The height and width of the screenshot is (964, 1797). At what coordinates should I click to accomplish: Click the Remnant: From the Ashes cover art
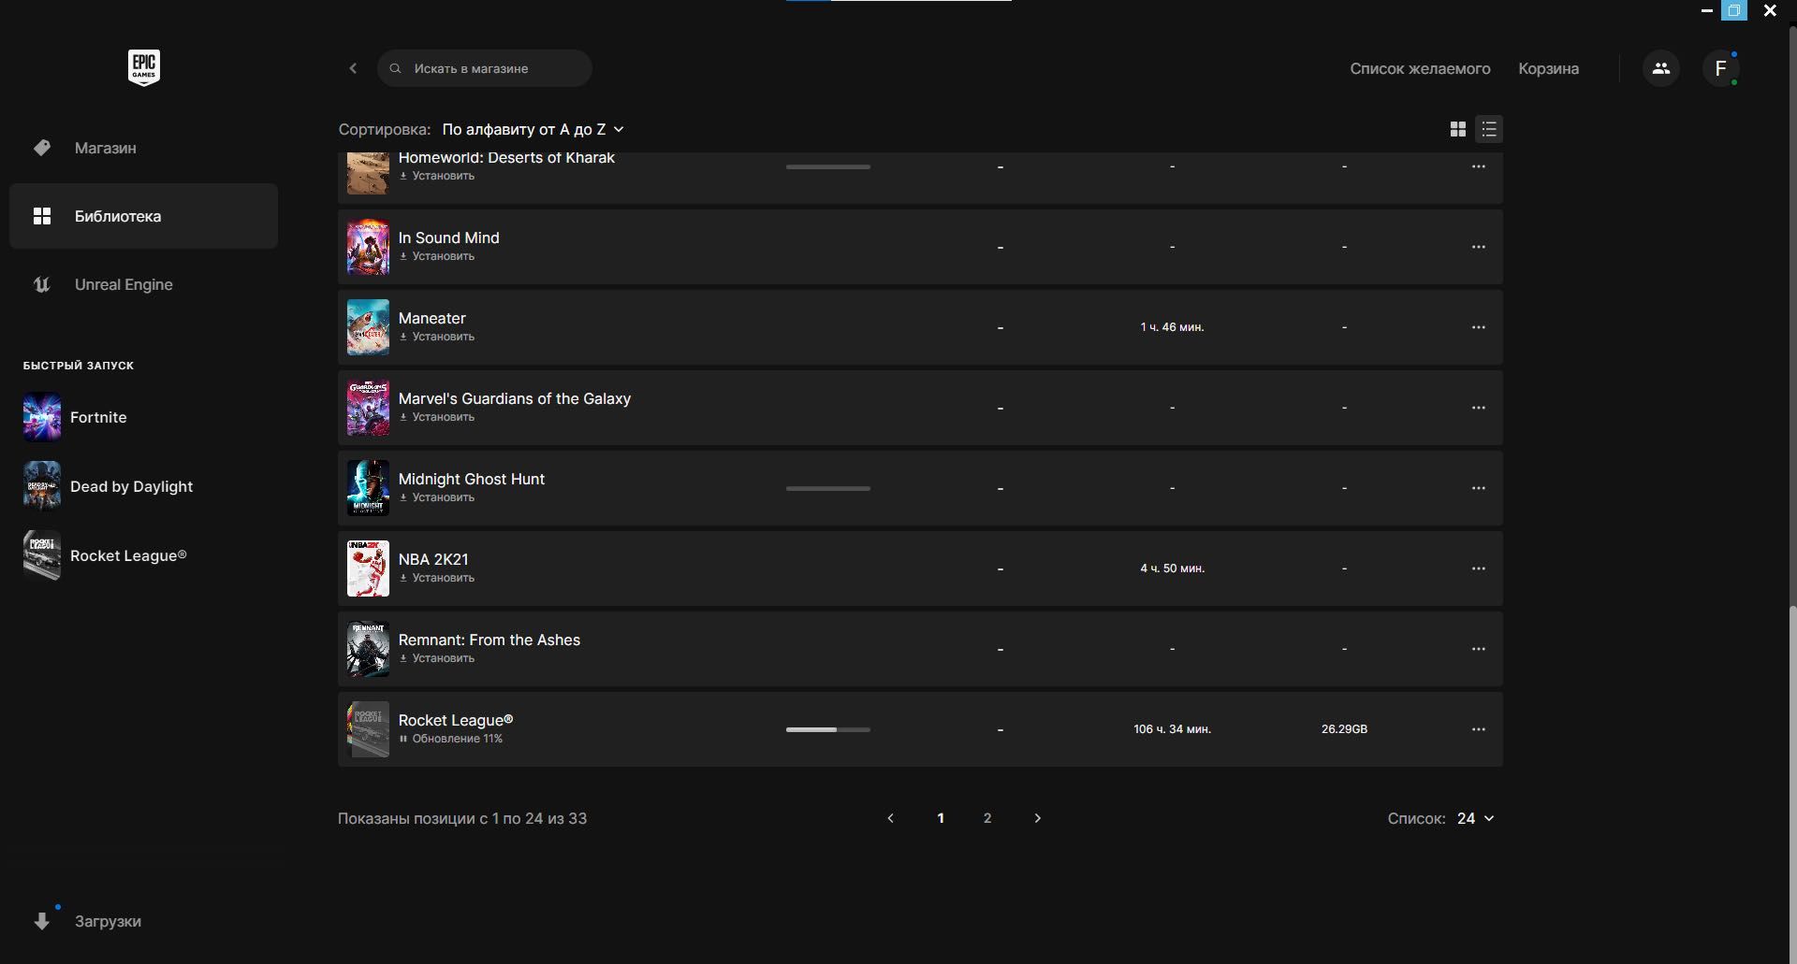coord(368,649)
